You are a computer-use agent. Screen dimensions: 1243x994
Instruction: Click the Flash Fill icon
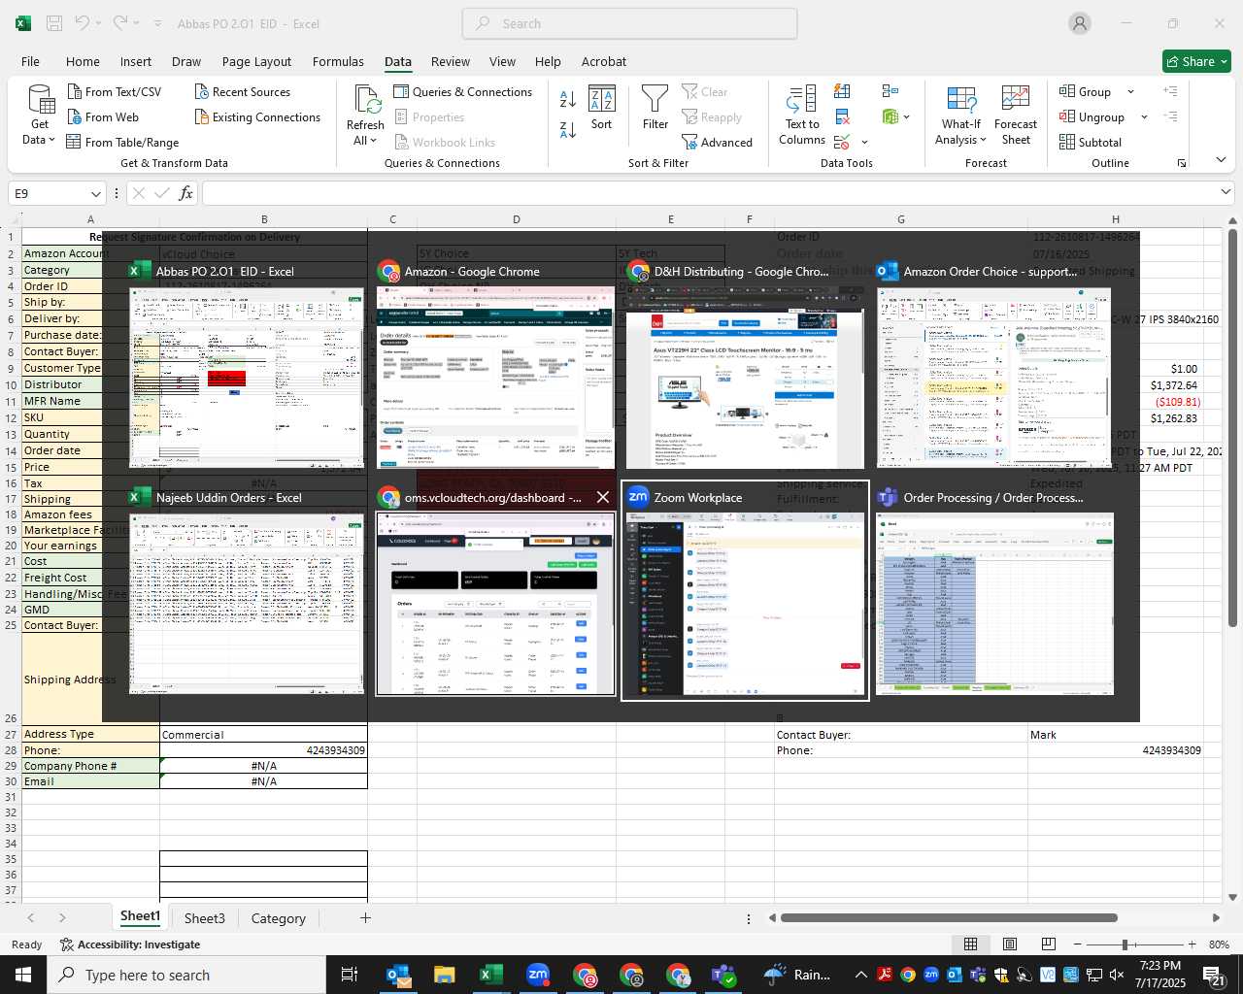[x=842, y=91]
